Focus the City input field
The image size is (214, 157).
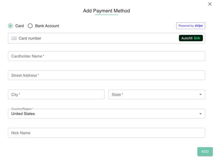(56, 94)
